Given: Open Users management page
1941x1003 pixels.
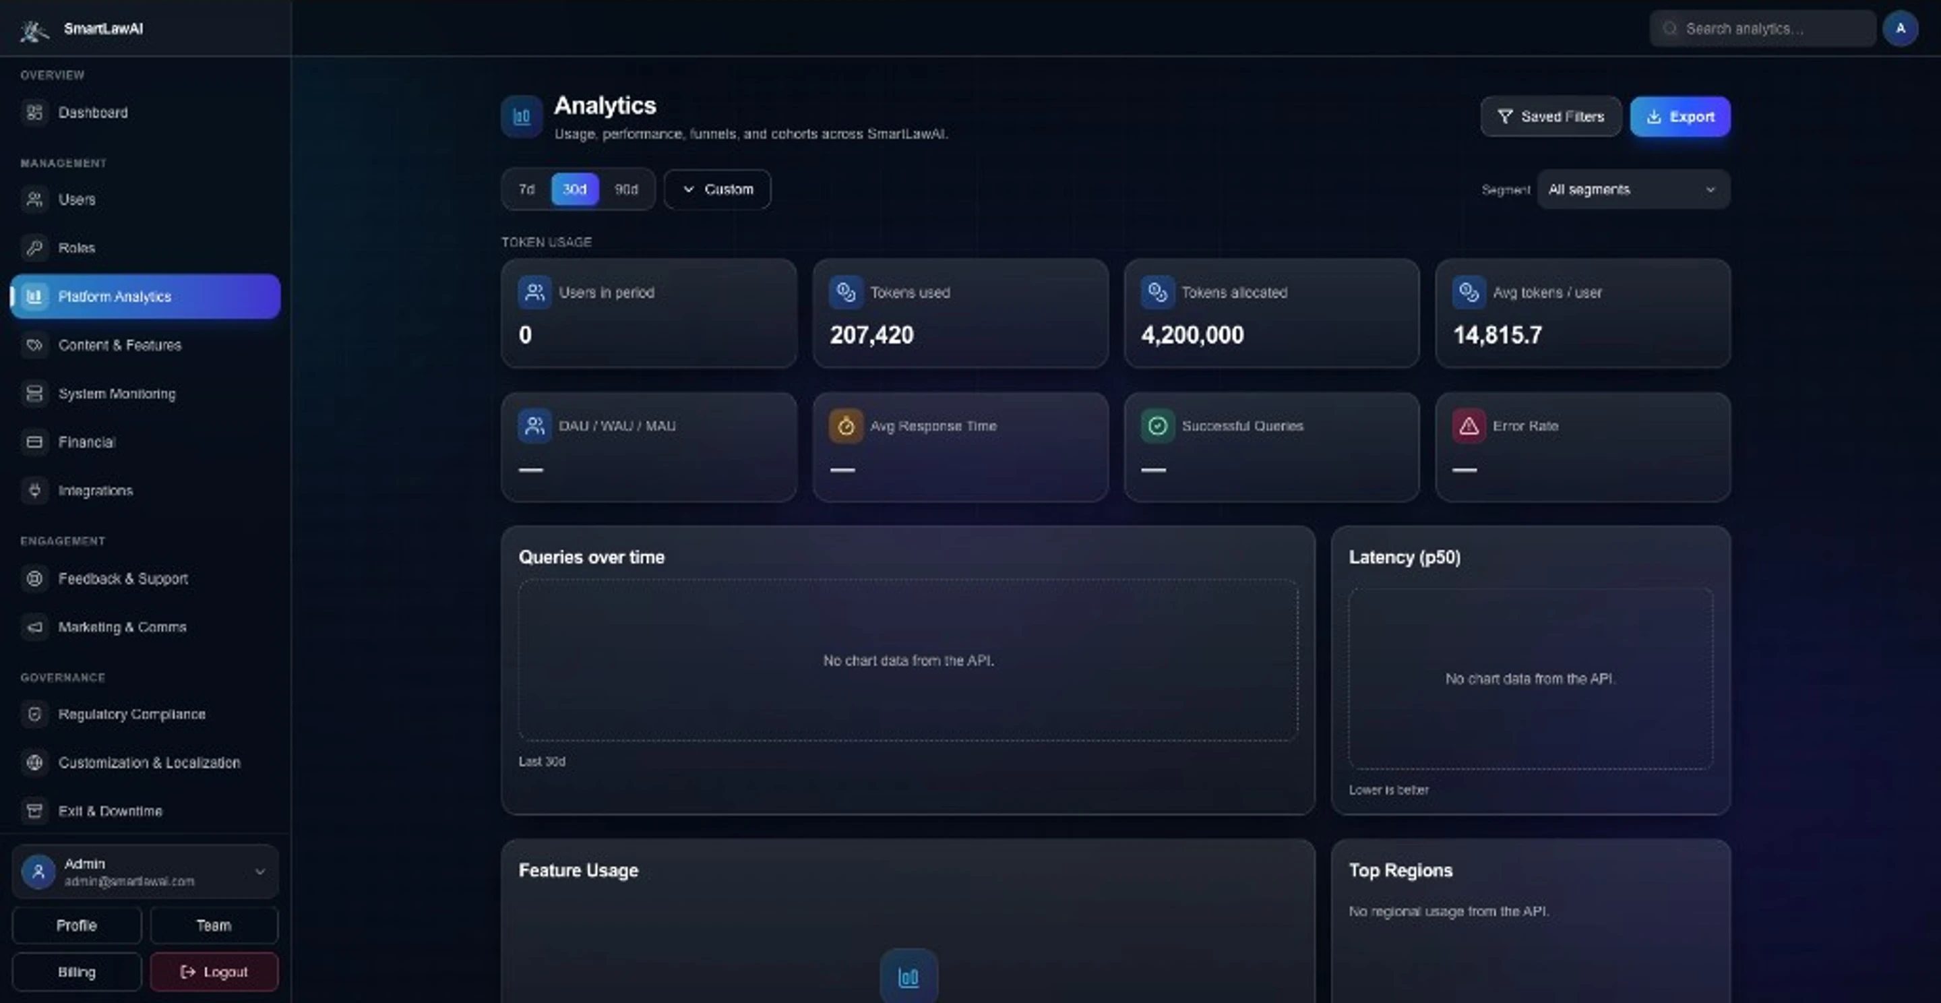Looking at the screenshot, I should click(146, 199).
